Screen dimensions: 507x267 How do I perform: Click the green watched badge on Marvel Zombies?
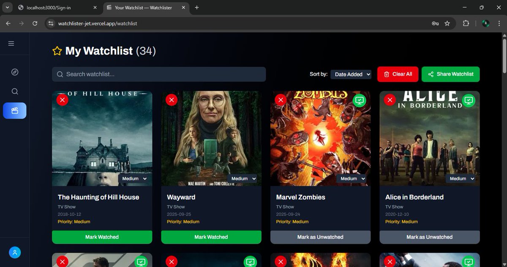pos(360,101)
